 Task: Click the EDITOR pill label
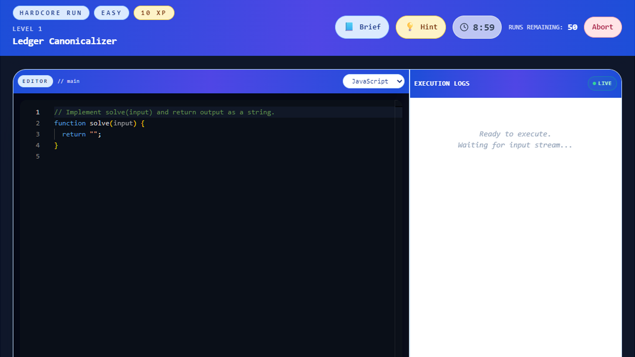(35, 81)
